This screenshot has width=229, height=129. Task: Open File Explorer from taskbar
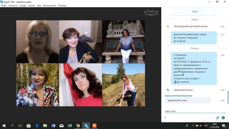45,126
